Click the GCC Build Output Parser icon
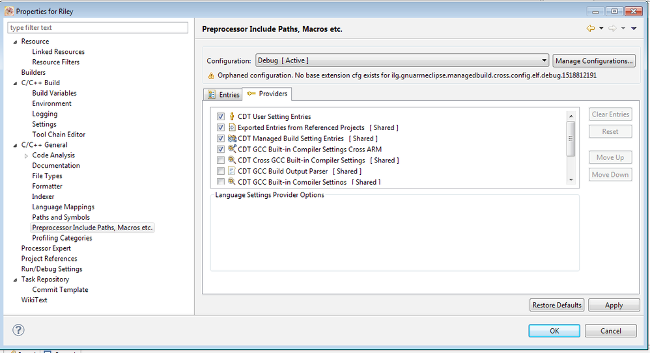This screenshot has width=650, height=353. [232, 171]
